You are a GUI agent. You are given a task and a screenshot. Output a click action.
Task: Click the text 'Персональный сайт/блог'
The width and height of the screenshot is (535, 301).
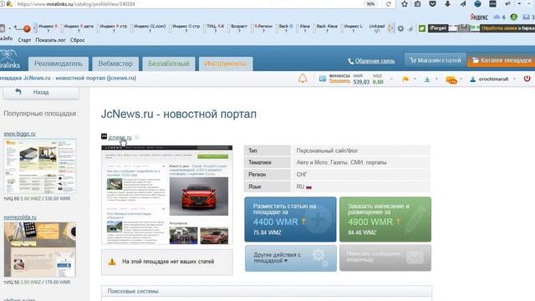point(327,150)
